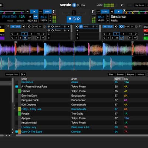Sort library by key column header
The image size is (148, 148).
click(x=126, y=79)
